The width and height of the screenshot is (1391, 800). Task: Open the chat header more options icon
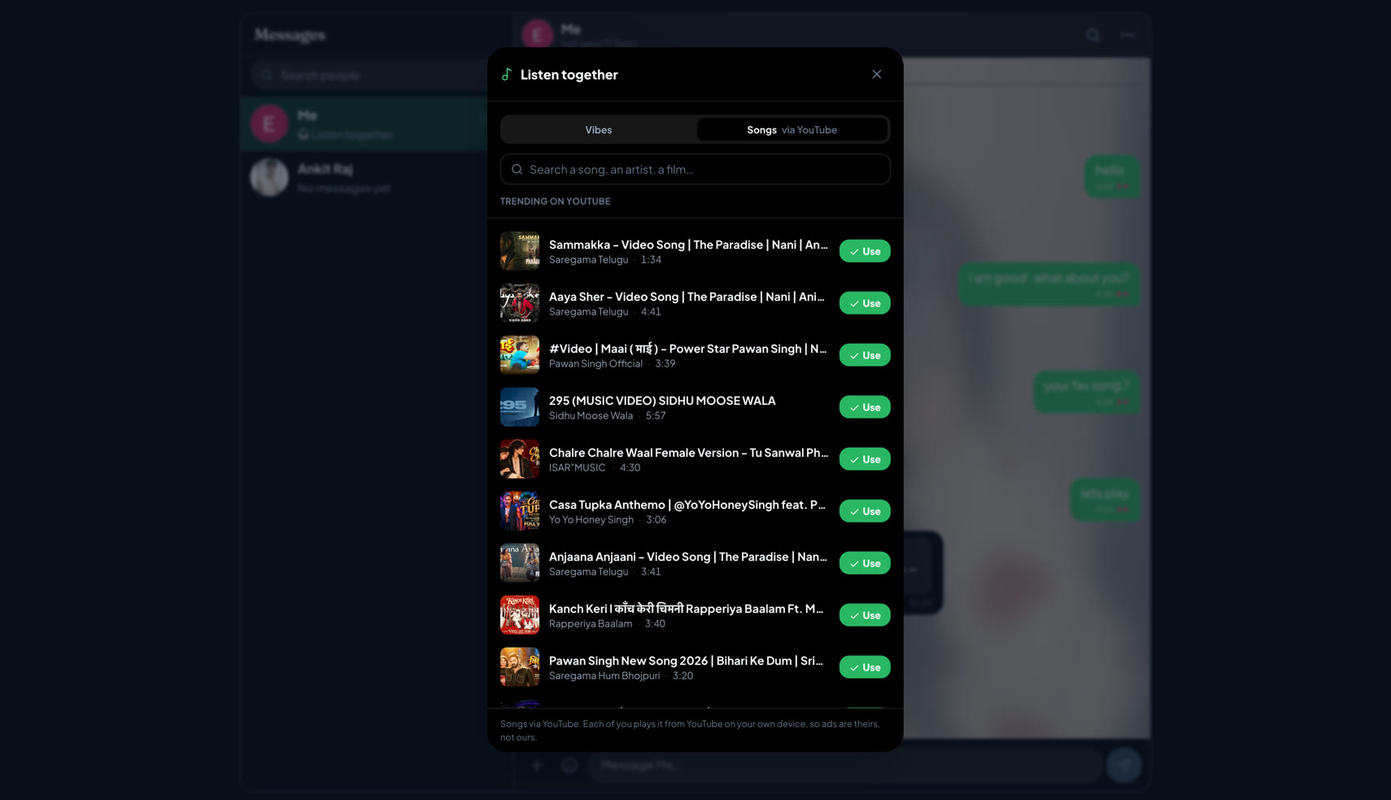point(1127,35)
